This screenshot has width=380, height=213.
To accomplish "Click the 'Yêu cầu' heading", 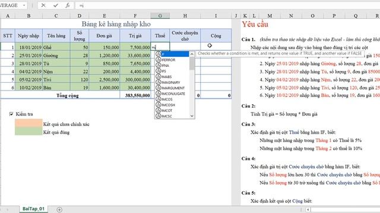I will (x=255, y=24).
